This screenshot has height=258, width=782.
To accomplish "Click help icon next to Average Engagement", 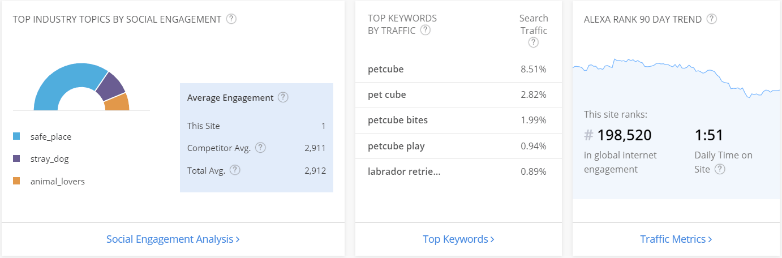I will pos(283,97).
